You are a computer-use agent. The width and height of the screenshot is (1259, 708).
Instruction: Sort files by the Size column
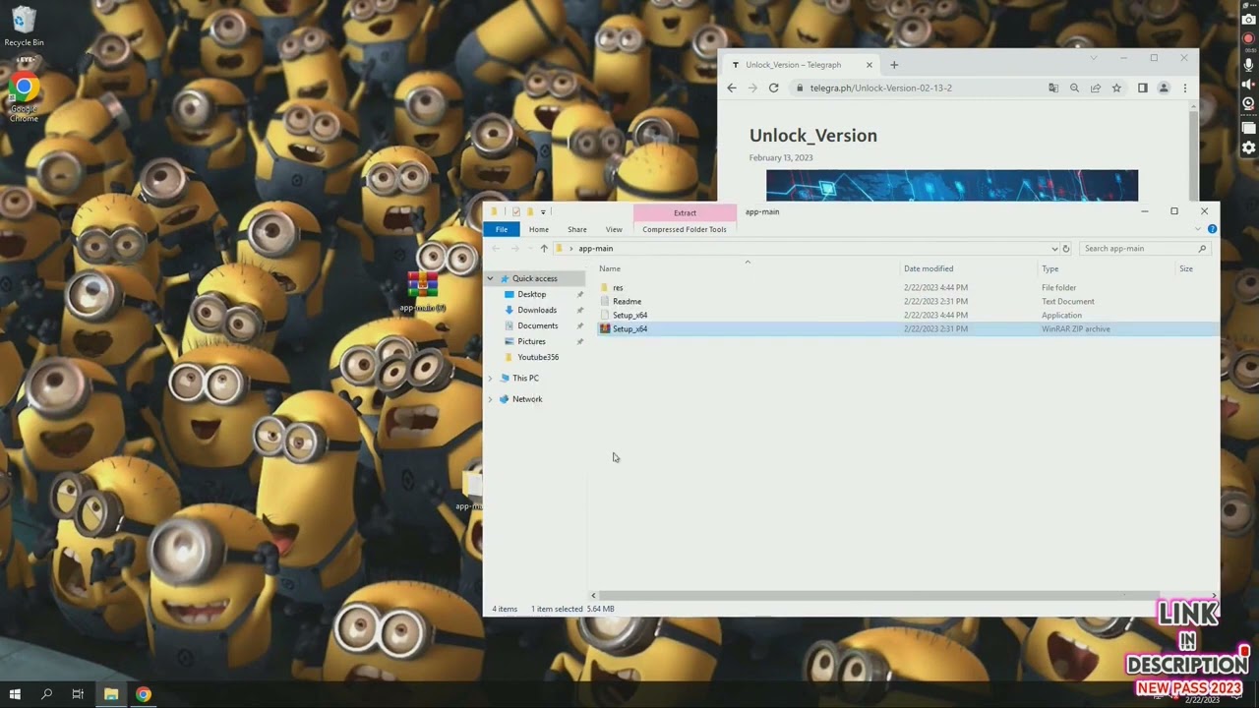(1186, 268)
